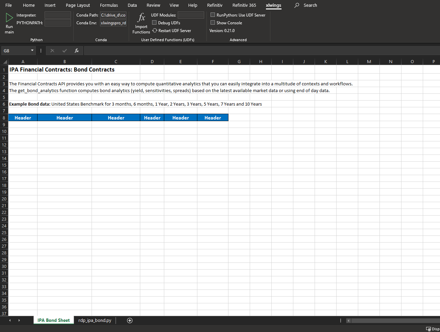Image resolution: width=440 pixels, height=332 pixels.
Task: Click the Run main button label
Action: pyautogui.click(x=9, y=29)
